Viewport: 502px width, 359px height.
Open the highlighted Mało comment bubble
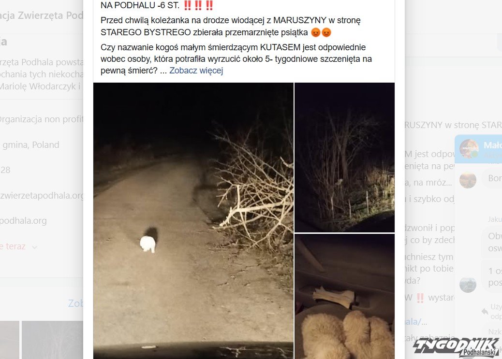(478, 149)
